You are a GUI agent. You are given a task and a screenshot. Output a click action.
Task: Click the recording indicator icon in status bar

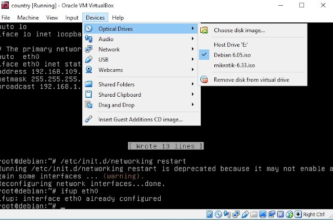pyautogui.click(x=272, y=214)
